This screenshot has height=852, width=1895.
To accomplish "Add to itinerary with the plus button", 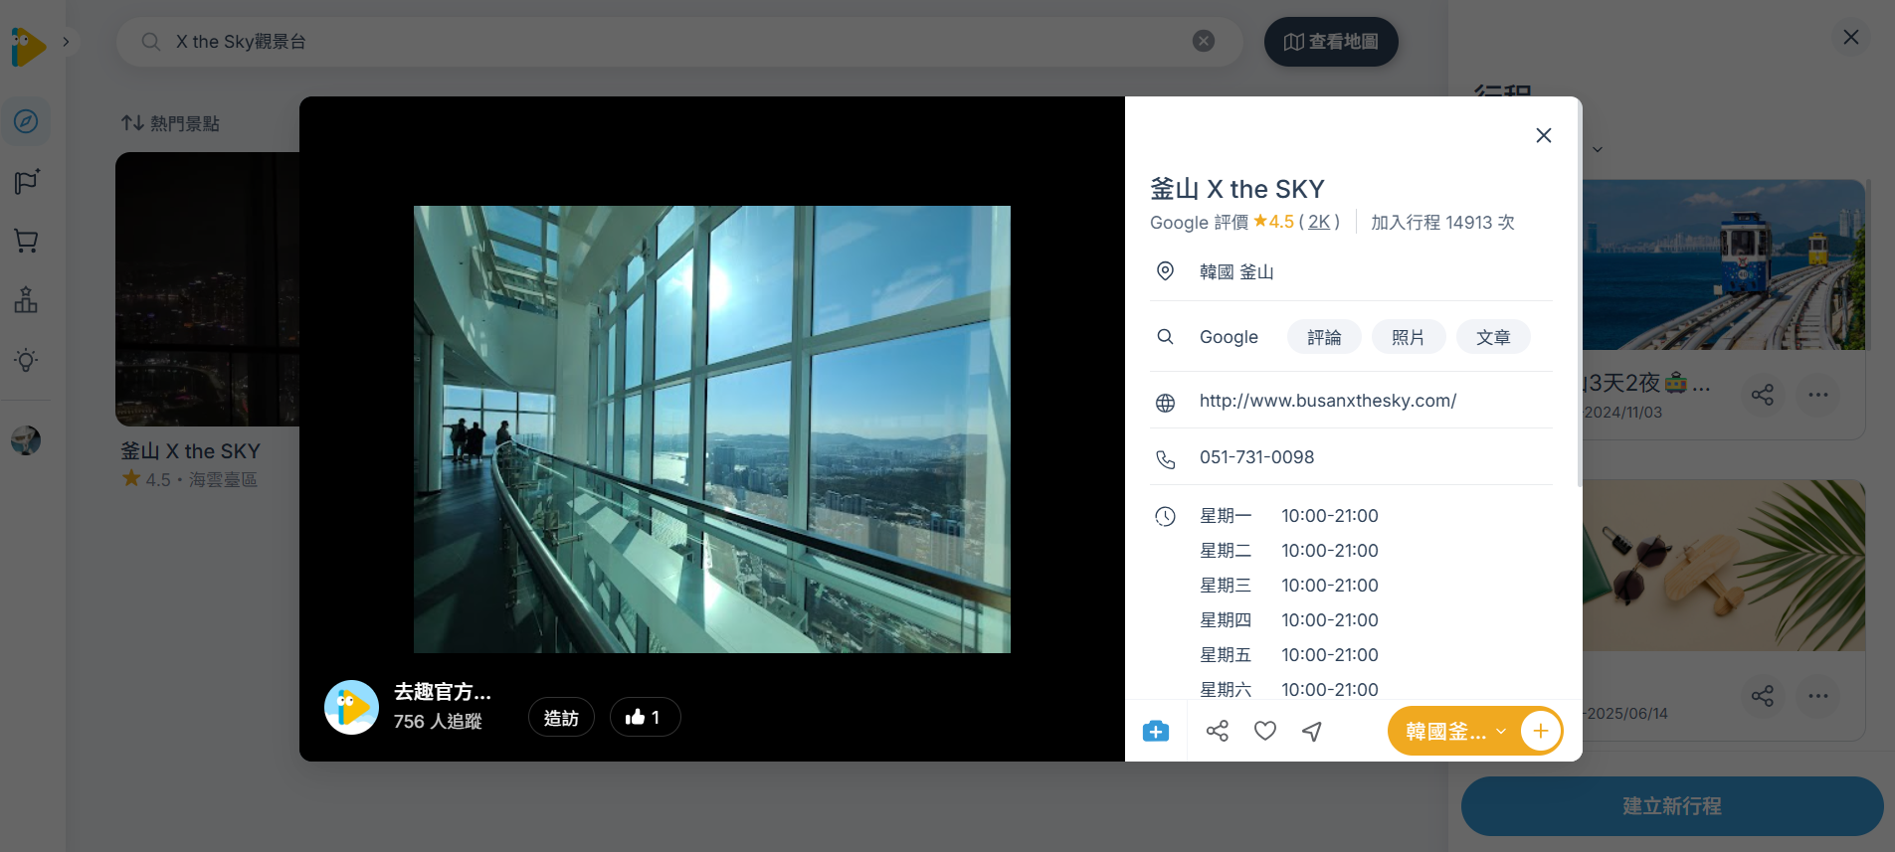I will click(x=1540, y=732).
